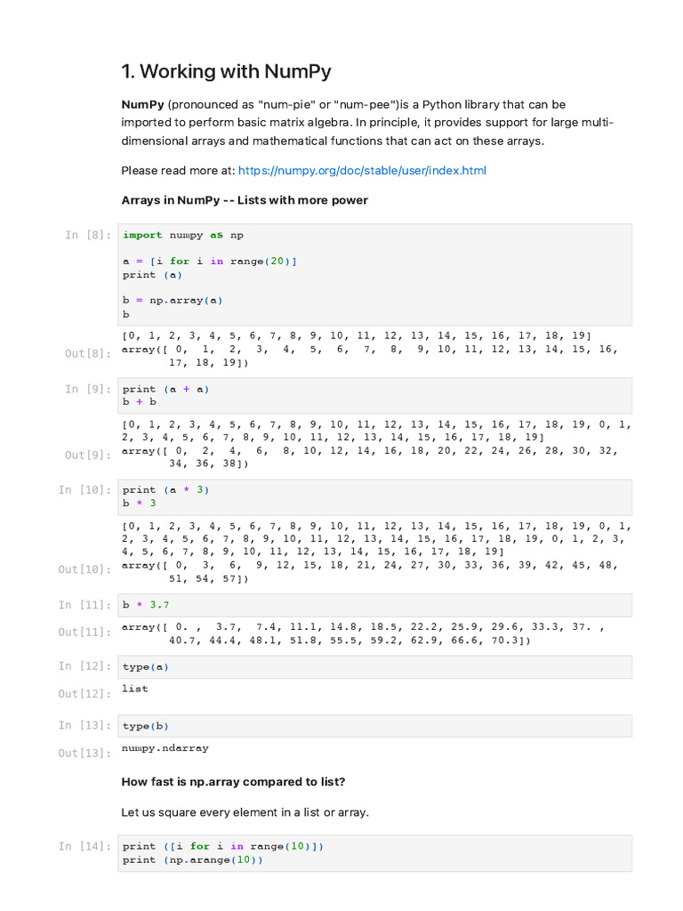Viewport: 683px width, 911px height.
Task: Click the "In [8]:" prompt label
Action: coord(88,235)
